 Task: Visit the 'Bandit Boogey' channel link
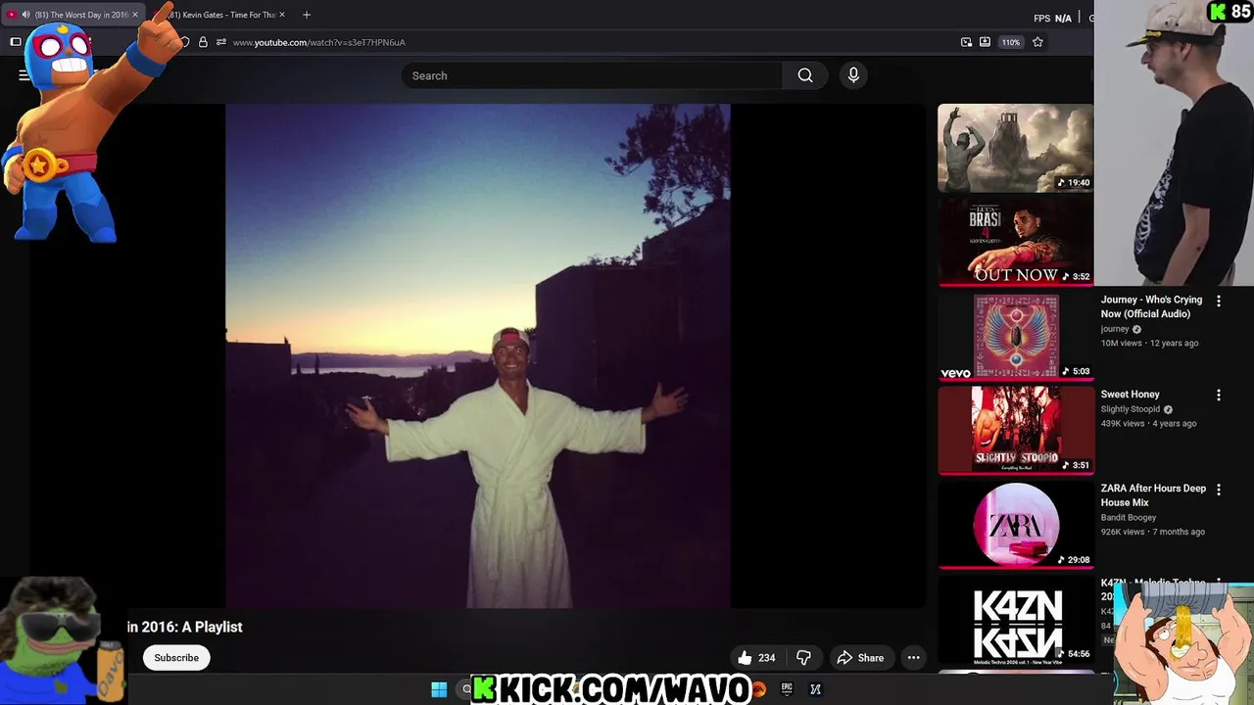(1129, 517)
